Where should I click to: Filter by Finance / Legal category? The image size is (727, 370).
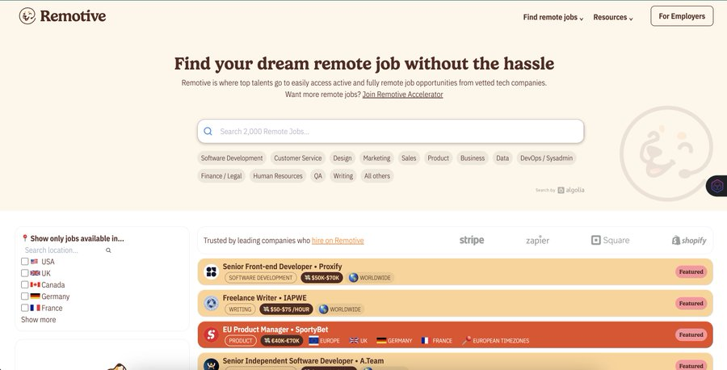[x=221, y=176]
